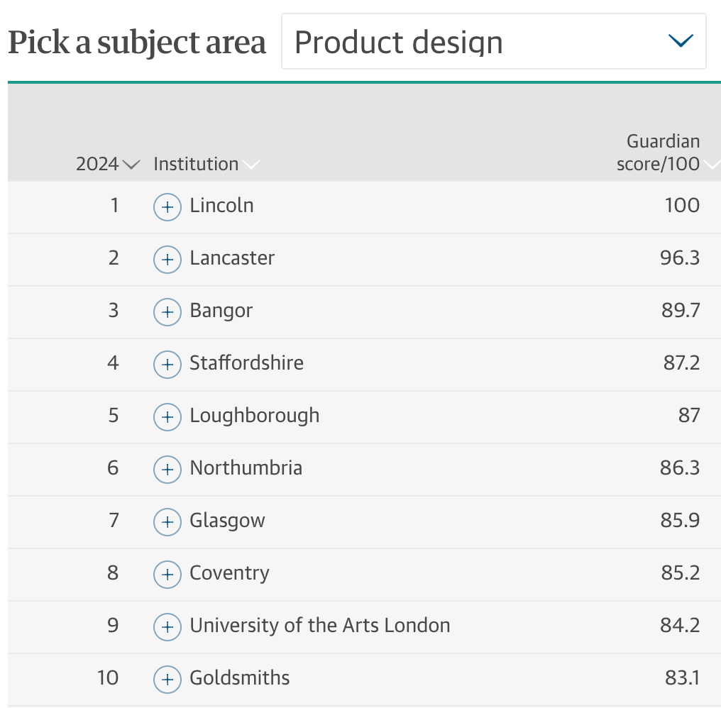Show Northumbria details via plus icon
The image size is (721, 708).
pos(167,469)
